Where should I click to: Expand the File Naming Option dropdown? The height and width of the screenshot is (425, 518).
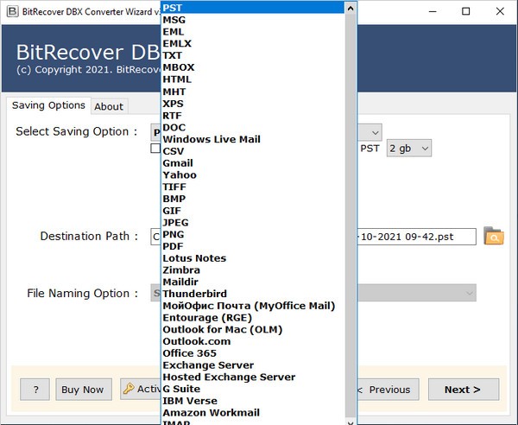coord(469,294)
